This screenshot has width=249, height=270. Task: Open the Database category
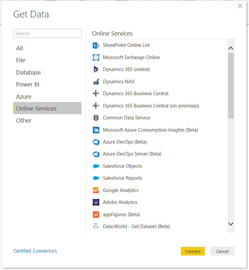47,73
